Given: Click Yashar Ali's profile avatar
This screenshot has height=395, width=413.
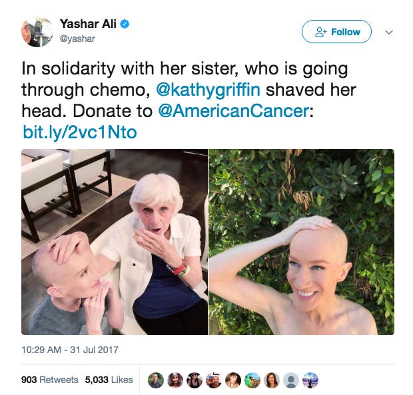Looking at the screenshot, I should pos(37,31).
